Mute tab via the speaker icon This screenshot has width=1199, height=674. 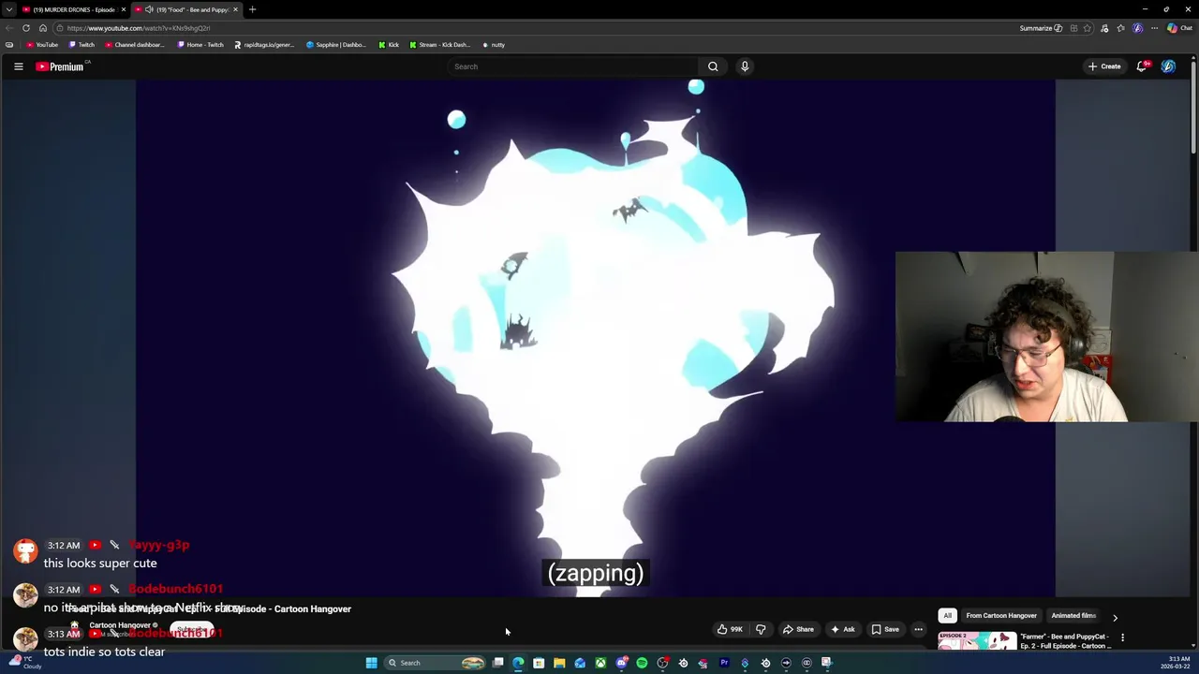[149, 9]
